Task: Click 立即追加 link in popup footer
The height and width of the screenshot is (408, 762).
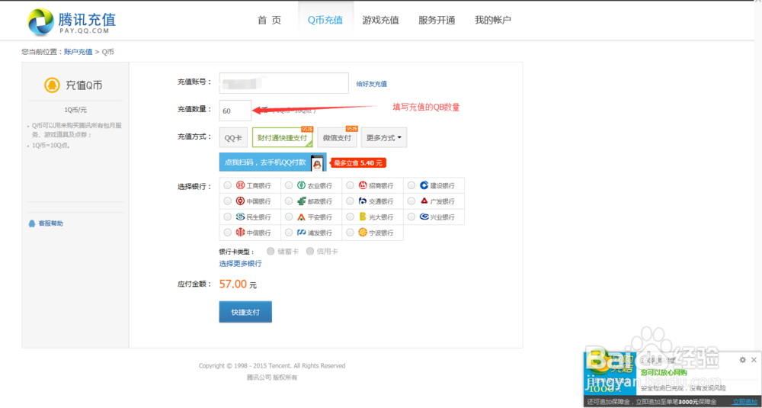Action: 744,402
